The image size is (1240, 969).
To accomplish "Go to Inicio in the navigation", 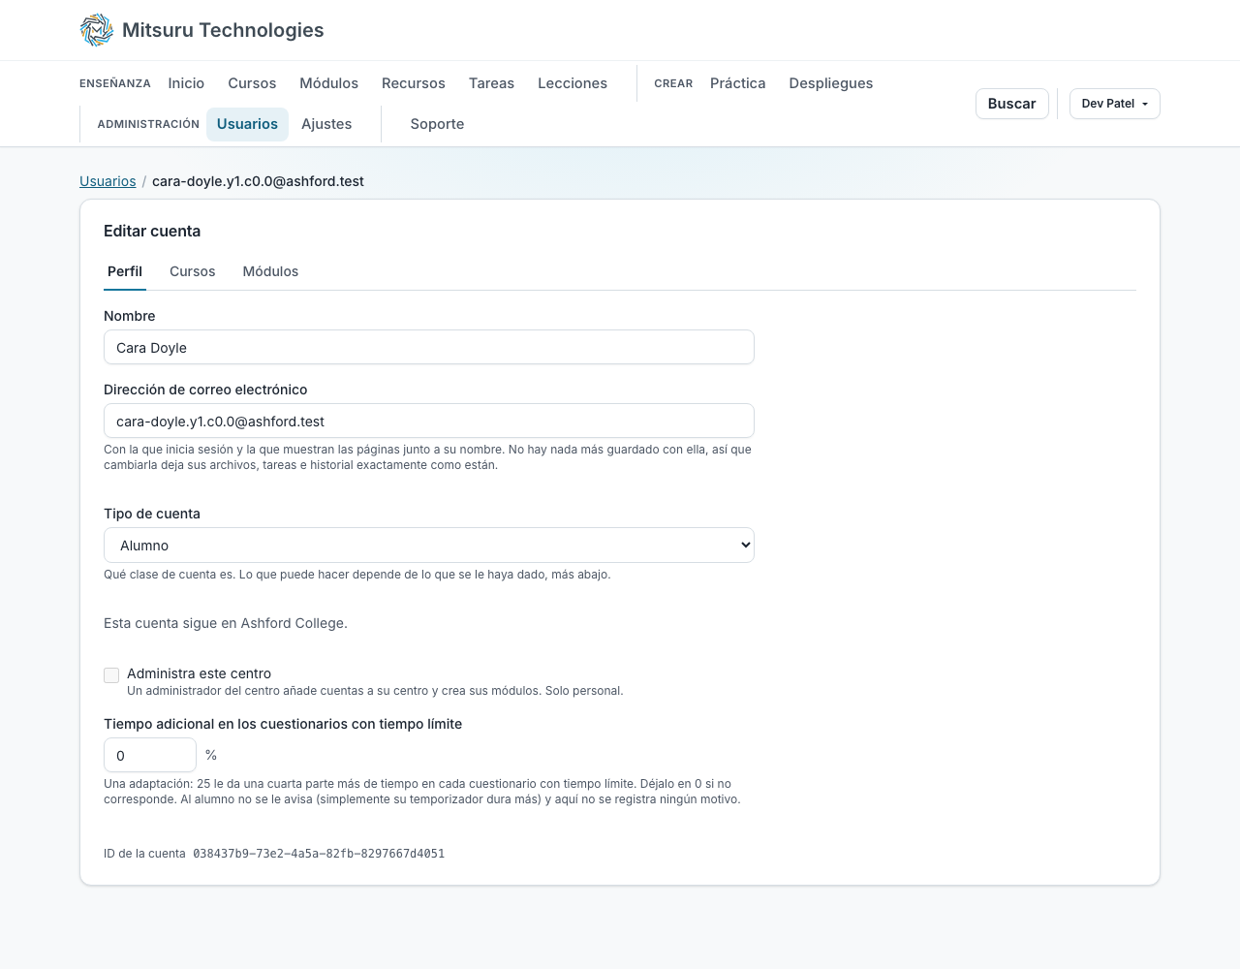I will coord(186,83).
